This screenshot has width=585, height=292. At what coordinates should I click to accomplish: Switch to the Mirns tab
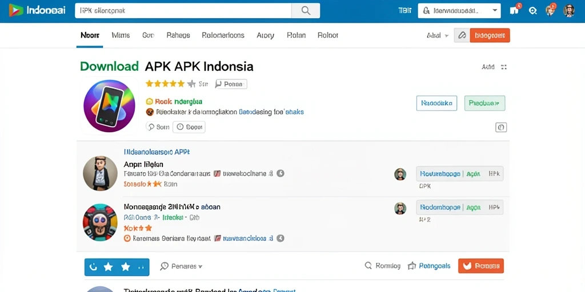(121, 35)
